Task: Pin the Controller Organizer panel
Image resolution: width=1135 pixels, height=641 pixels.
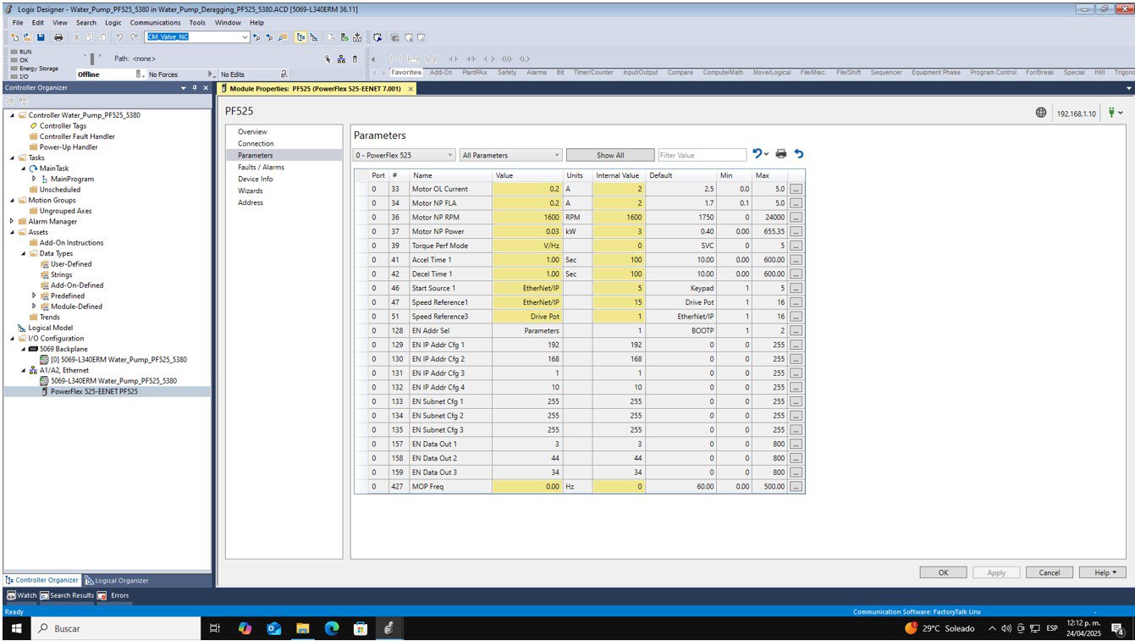Action: coord(194,88)
